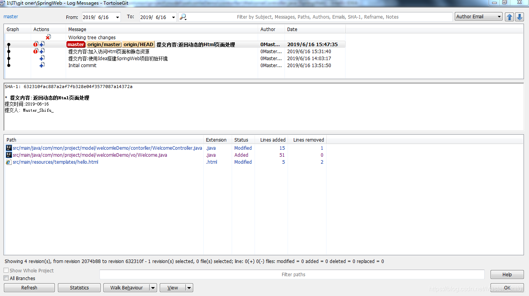Viewport: 529px width, 296px height.
Task: Select the Initial commit row
Action: 175,65
